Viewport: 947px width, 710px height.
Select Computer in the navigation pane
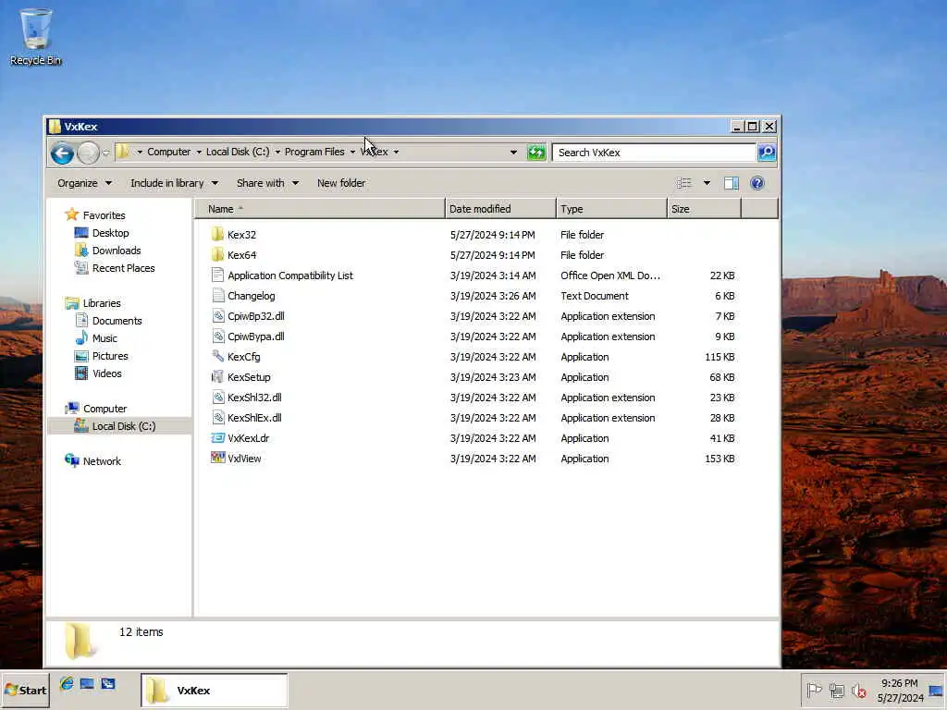click(96, 408)
